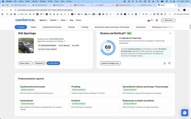Image resolution: width=191 pixels, height=119 pixels.
Task: Click the thumbs down rating icon
Action: pos(169,63)
